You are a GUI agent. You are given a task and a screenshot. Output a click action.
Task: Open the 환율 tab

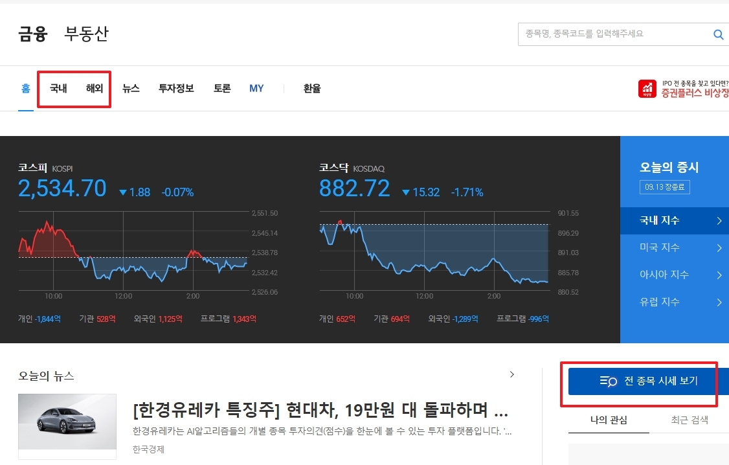(x=311, y=89)
